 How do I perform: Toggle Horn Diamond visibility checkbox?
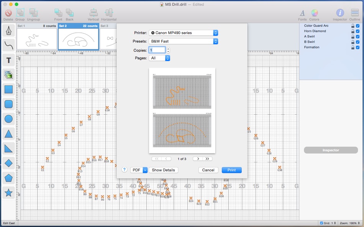coord(358,31)
